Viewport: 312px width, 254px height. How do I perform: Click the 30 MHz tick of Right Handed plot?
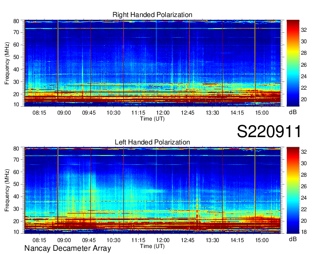[16, 82]
